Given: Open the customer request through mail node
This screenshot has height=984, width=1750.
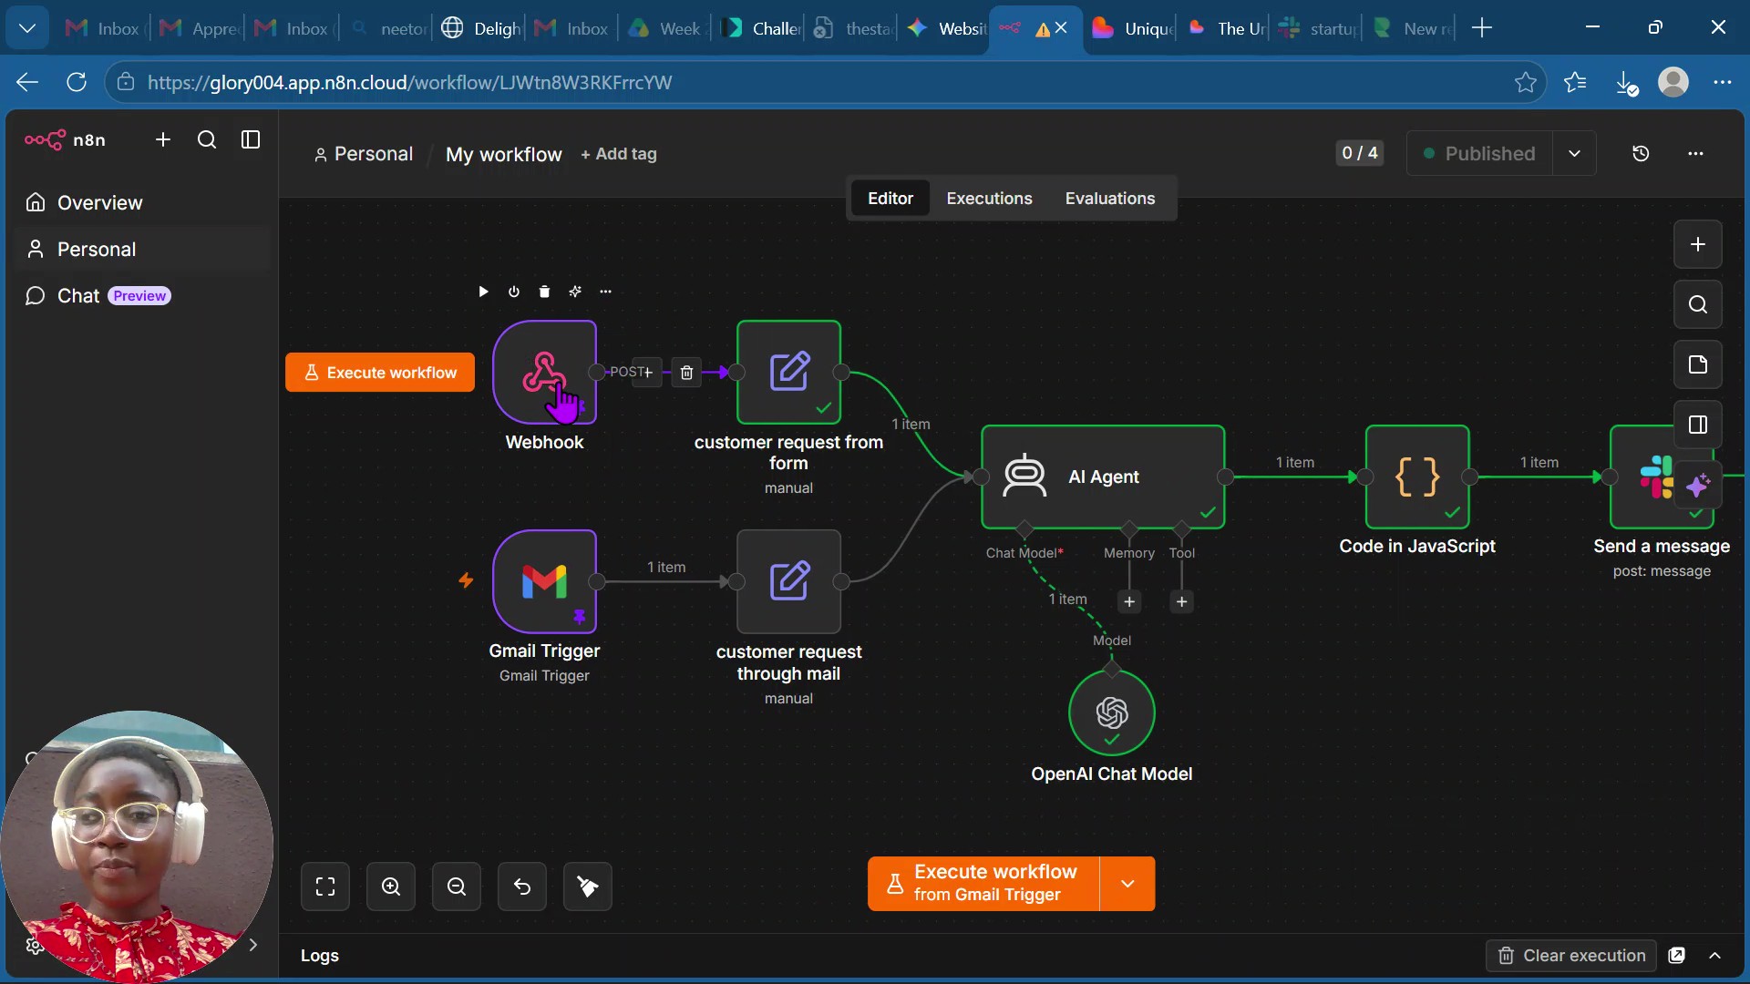Looking at the screenshot, I should click(x=788, y=581).
